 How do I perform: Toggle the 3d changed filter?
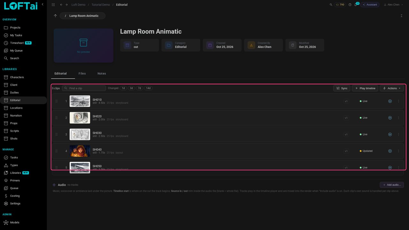pos(131,88)
